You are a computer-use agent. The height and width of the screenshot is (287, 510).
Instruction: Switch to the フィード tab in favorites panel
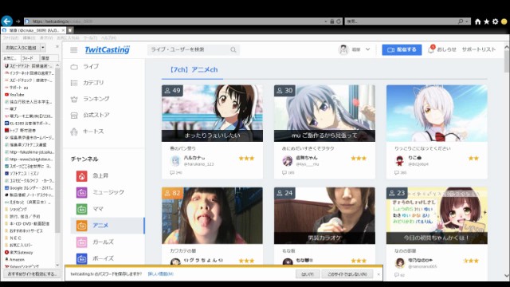pos(30,58)
